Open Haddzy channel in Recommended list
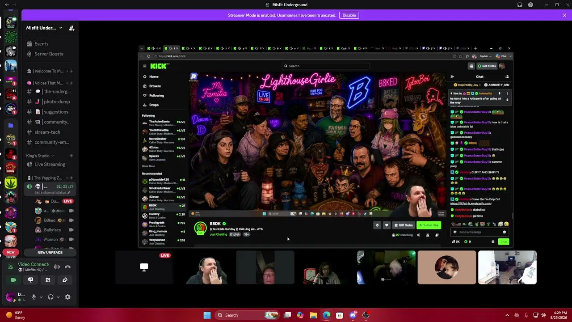572x322 pixels. 164,216
